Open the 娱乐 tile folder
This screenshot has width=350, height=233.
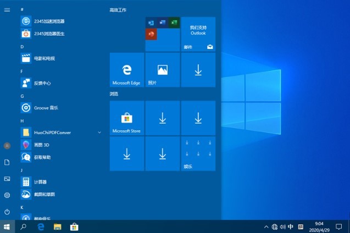point(198,154)
